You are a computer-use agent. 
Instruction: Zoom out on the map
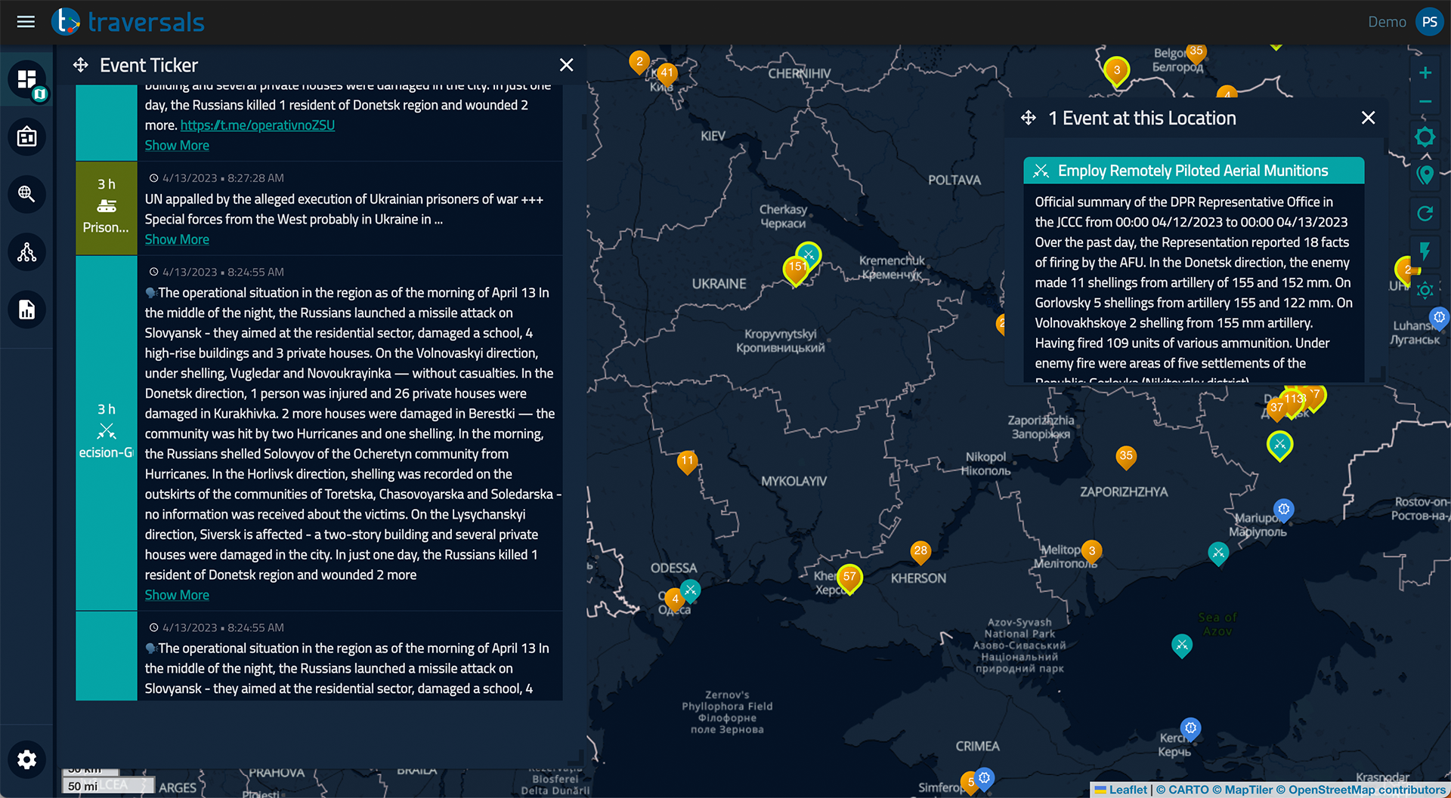(1425, 102)
